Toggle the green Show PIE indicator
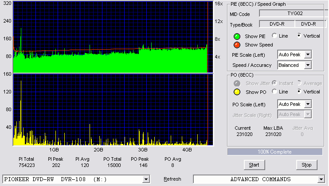329x186 pixels. (237, 36)
